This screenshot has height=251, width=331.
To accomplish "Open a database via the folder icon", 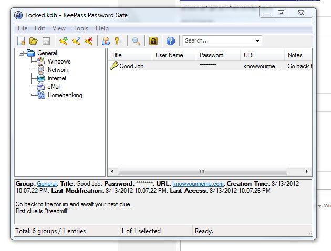I will pyautogui.click(x=33, y=41).
